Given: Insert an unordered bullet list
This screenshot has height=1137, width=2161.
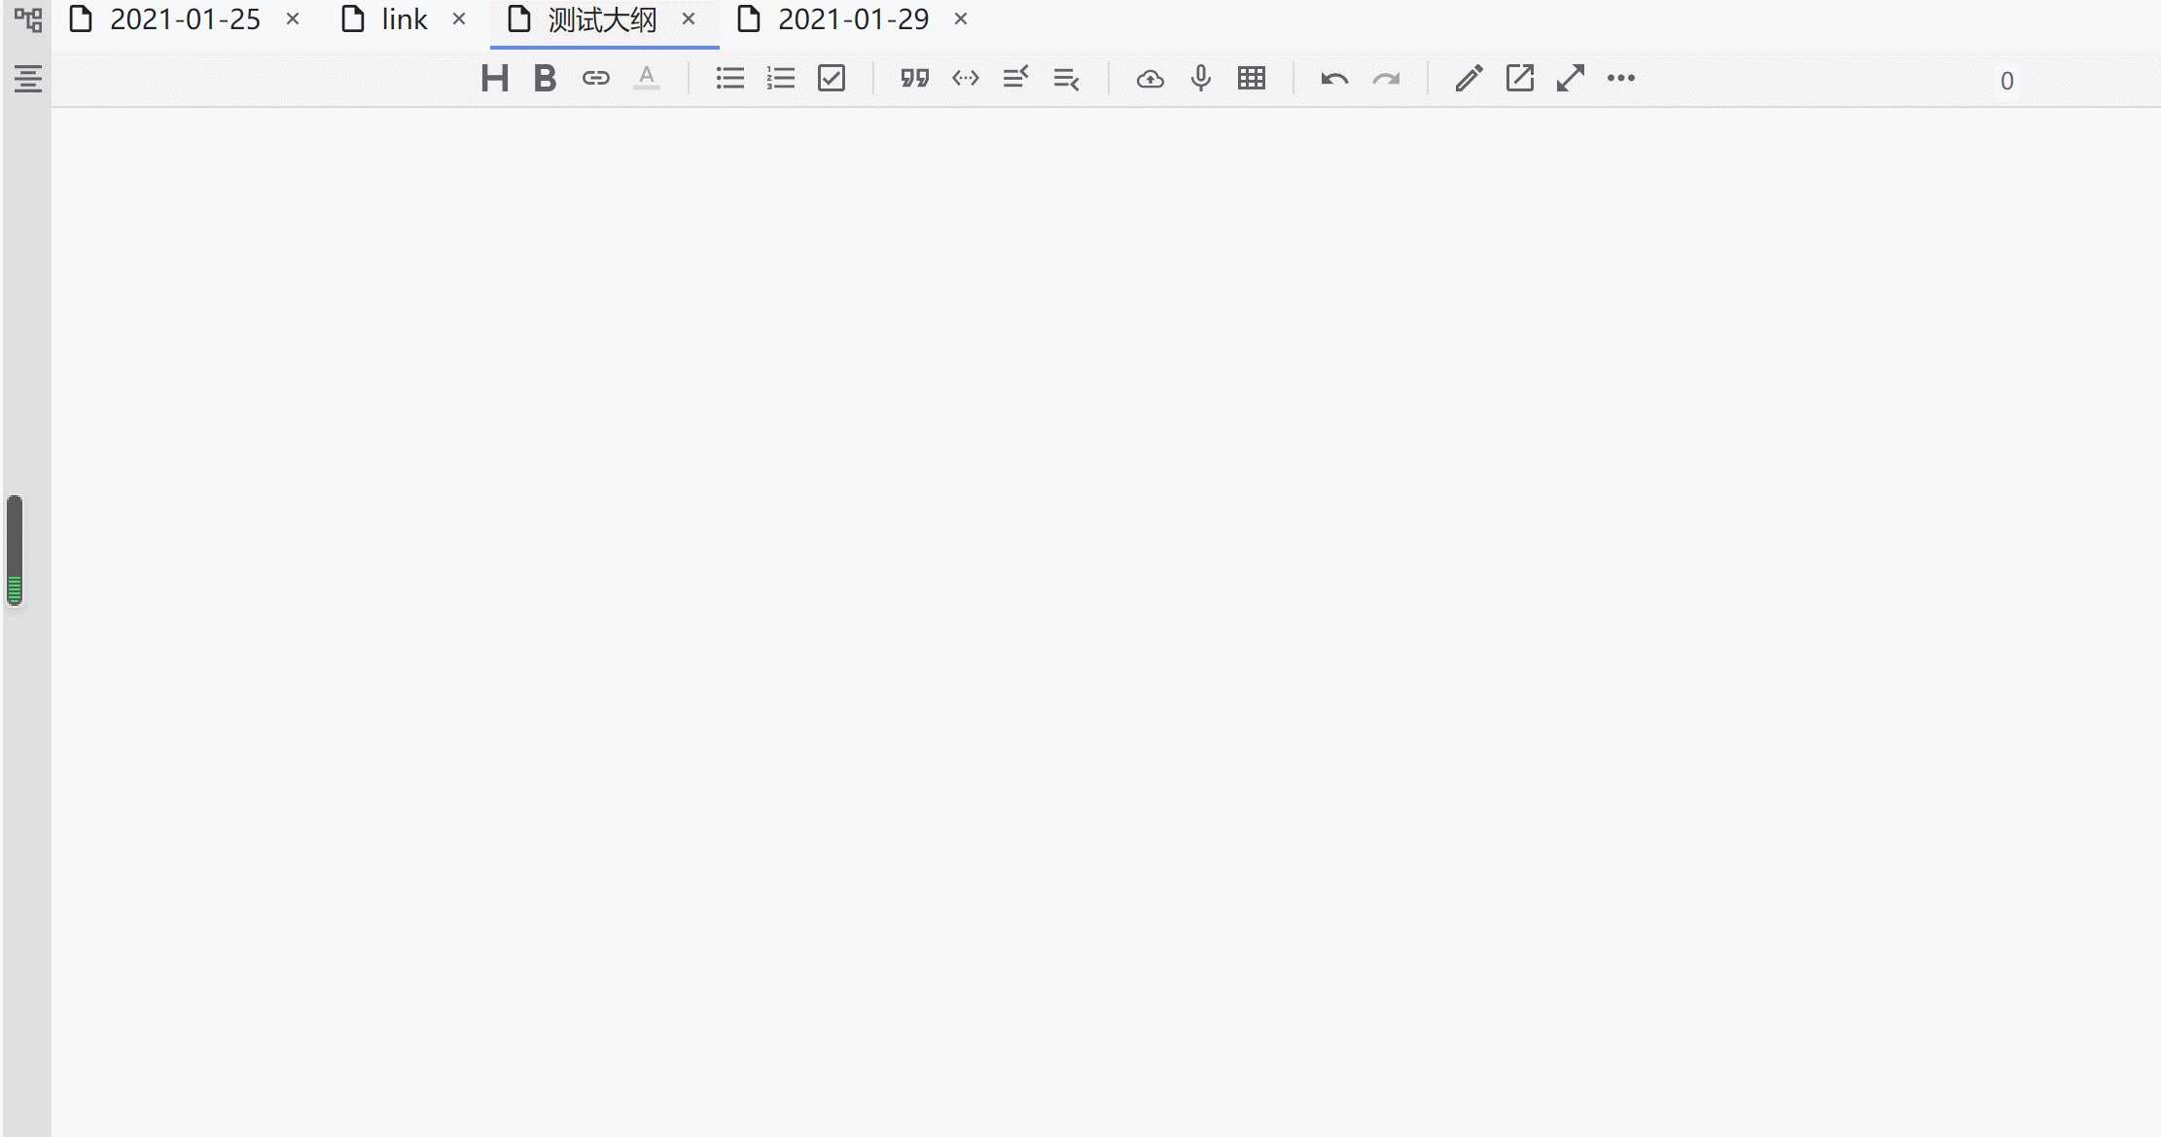Looking at the screenshot, I should pyautogui.click(x=729, y=79).
